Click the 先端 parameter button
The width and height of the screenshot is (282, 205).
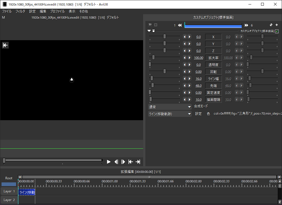pos(214,86)
